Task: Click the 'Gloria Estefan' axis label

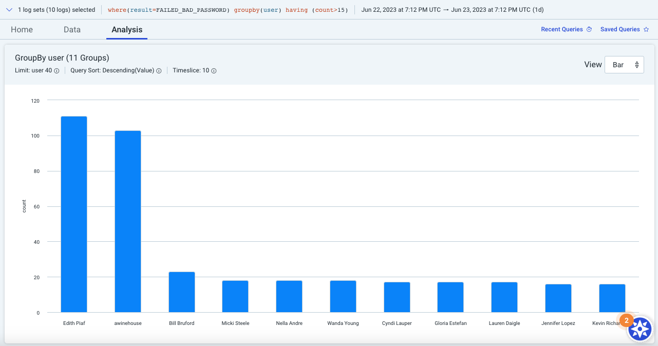Action: [x=450, y=323]
